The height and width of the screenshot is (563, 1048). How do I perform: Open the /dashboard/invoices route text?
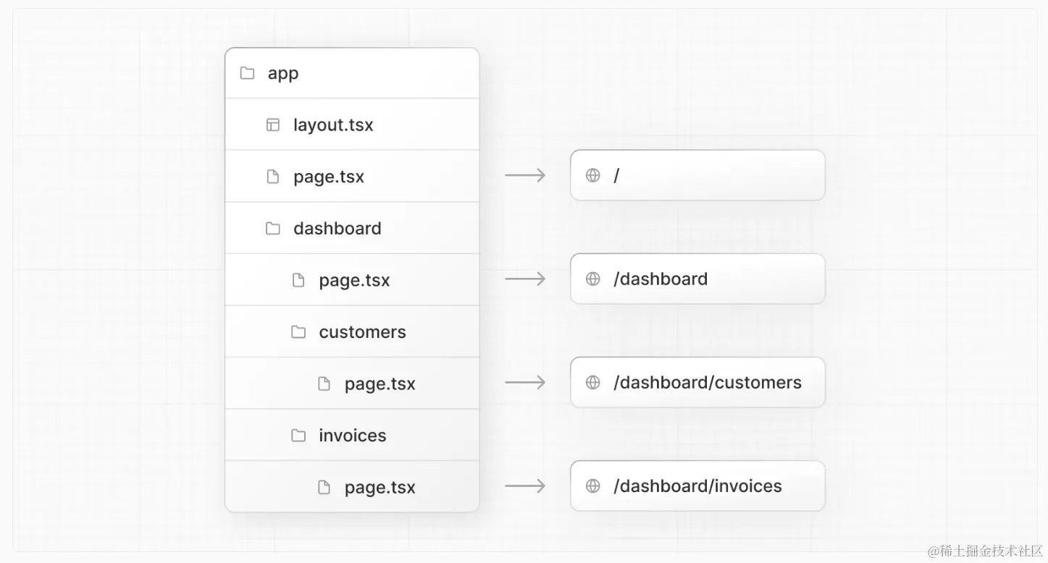[697, 486]
